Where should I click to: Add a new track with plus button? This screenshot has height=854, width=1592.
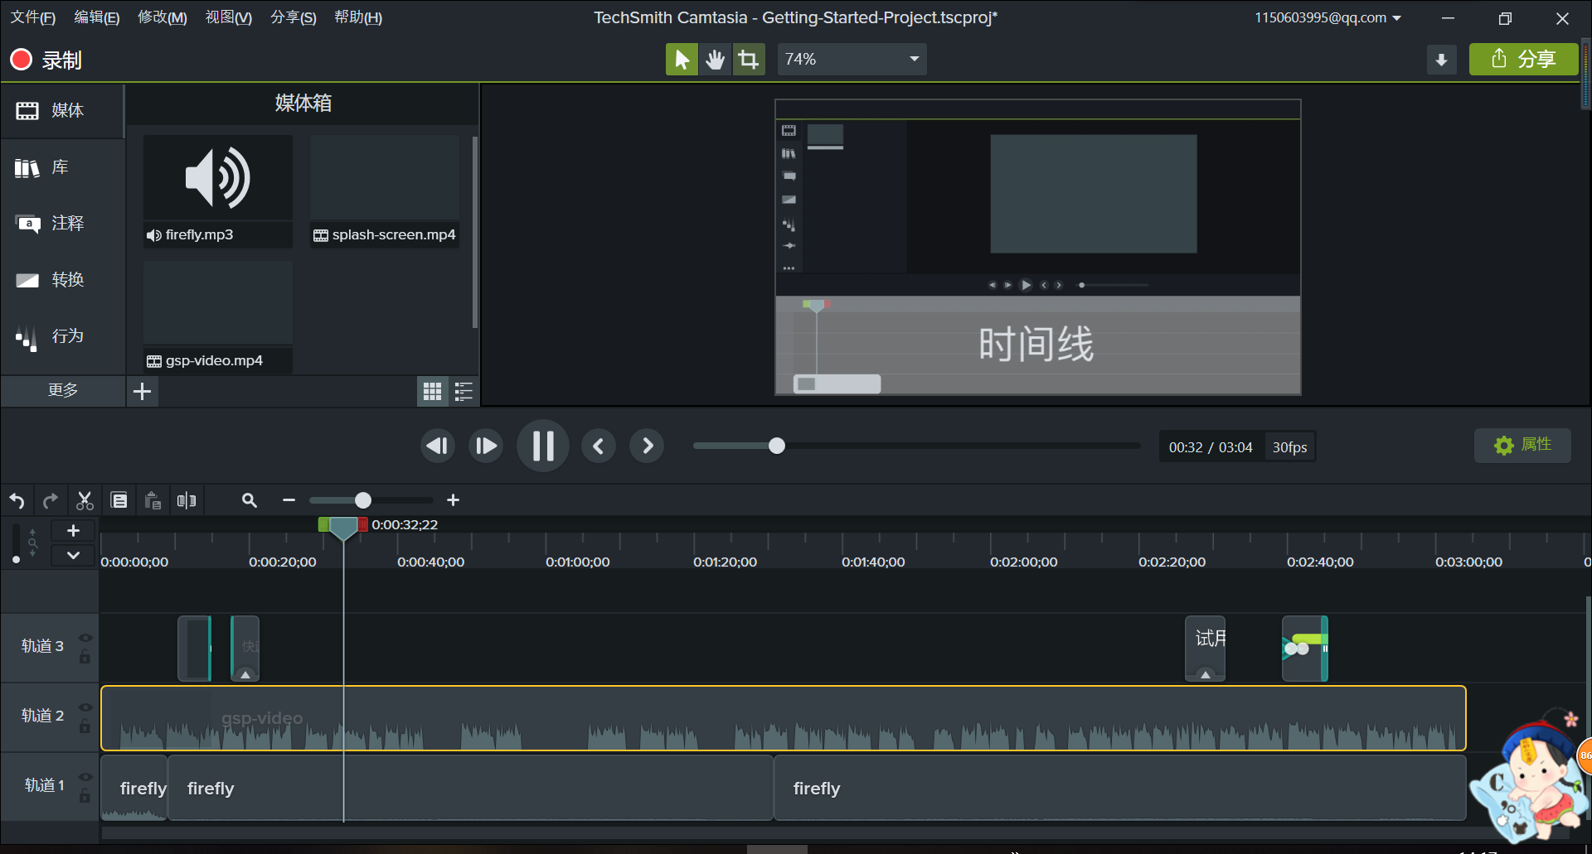[x=73, y=531]
